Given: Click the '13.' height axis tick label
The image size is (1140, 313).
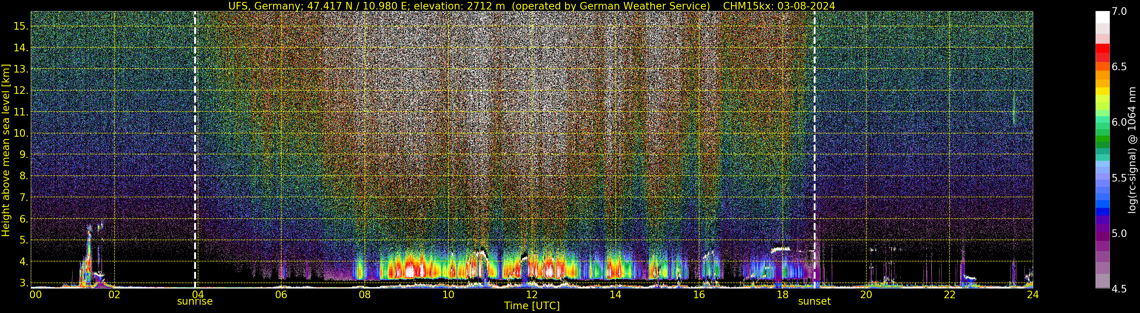Looking at the screenshot, I should click(21, 69).
